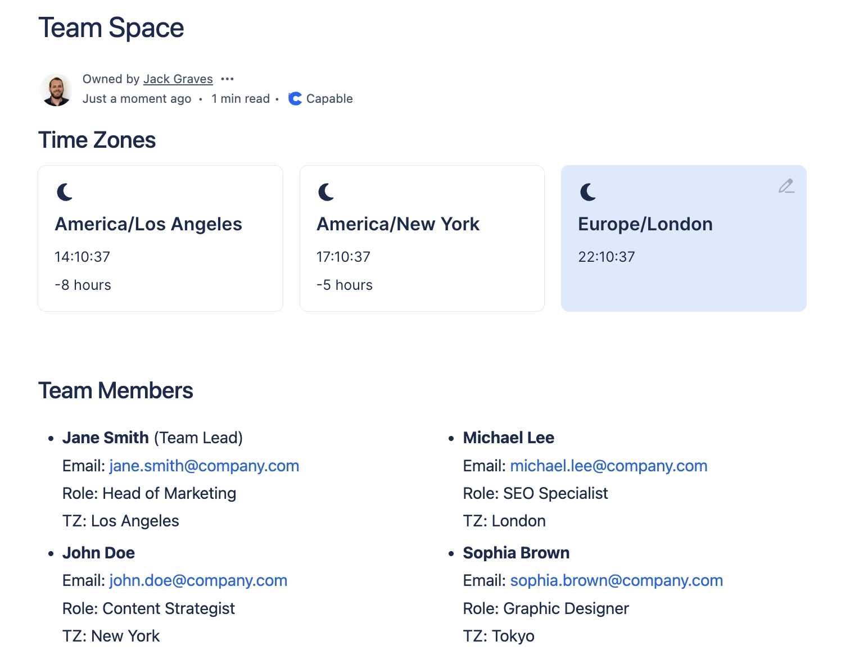This screenshot has height=664, width=841.
Task: Open the three-dot more options menu
Action: point(227,79)
